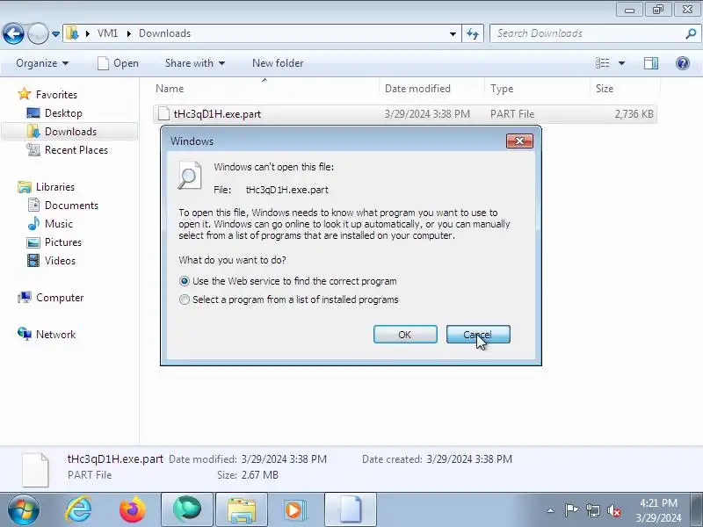
Task: Click the search magnifier icon
Action: [x=691, y=33]
